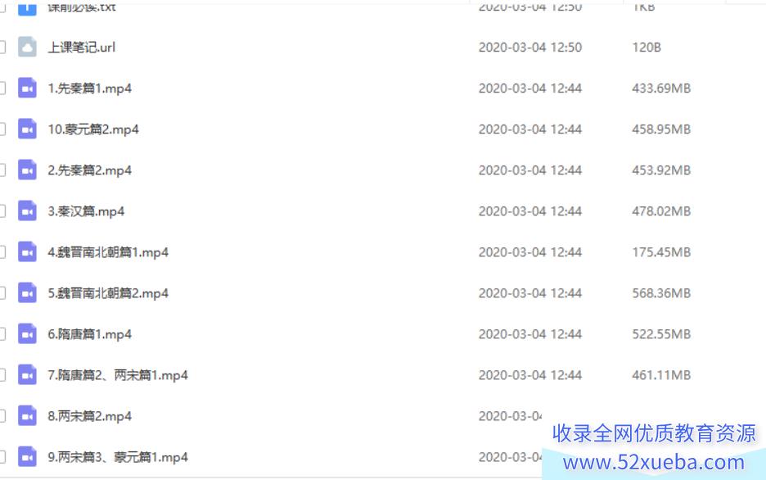
Task: Open the 上课笔记.url link file
Action: 82,48
